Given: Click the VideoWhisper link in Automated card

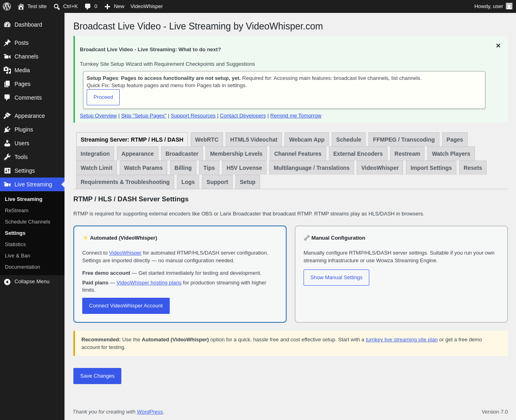Looking at the screenshot, I should coord(125,253).
